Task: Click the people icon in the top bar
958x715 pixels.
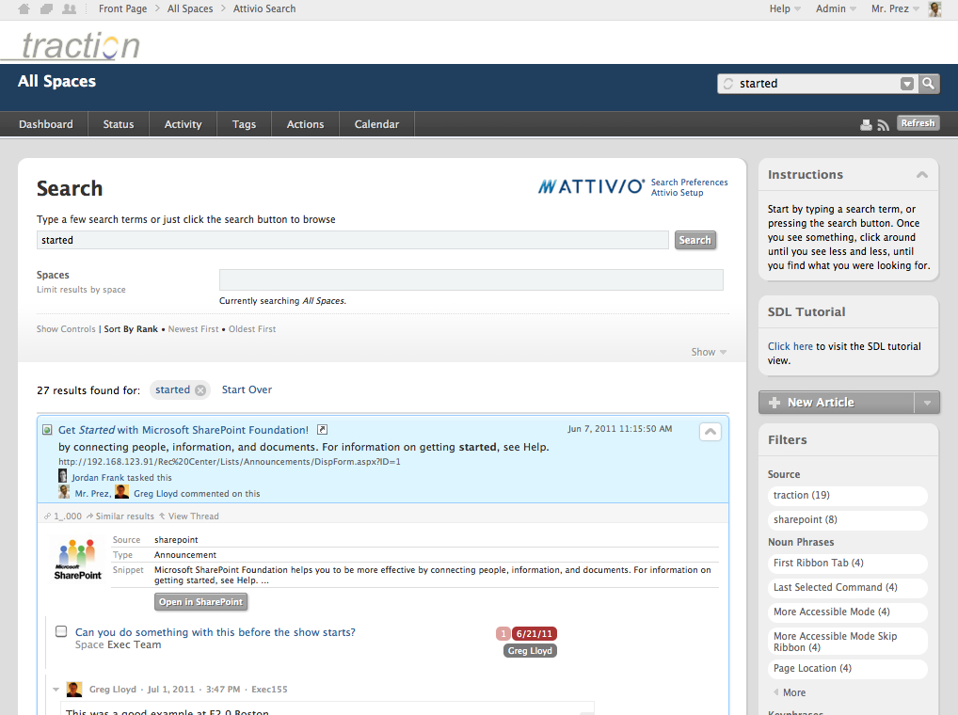Action: click(70, 8)
